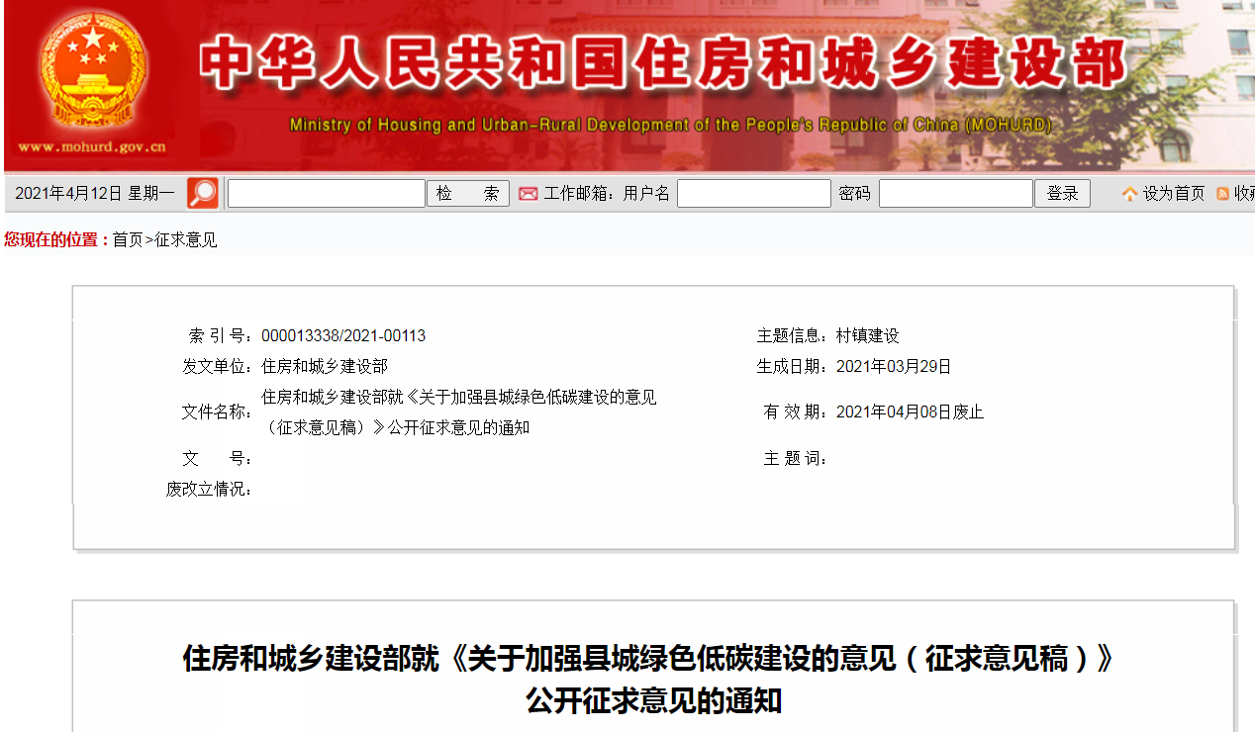Open 征求意见 breadcrumb link
Viewport: 1255px width, 732px height.
coord(186,239)
